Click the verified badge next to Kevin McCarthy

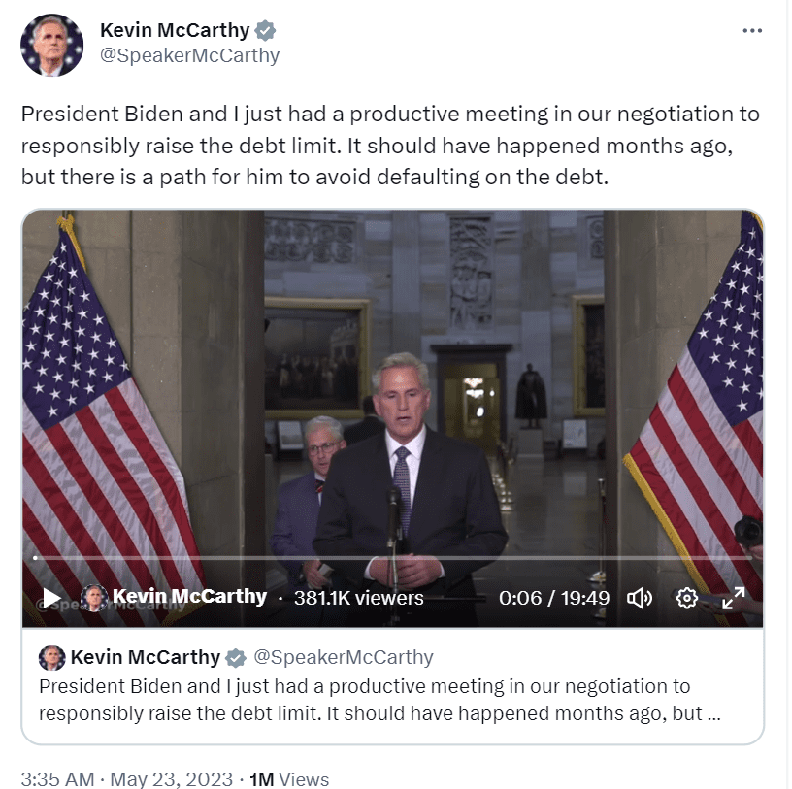(x=265, y=29)
